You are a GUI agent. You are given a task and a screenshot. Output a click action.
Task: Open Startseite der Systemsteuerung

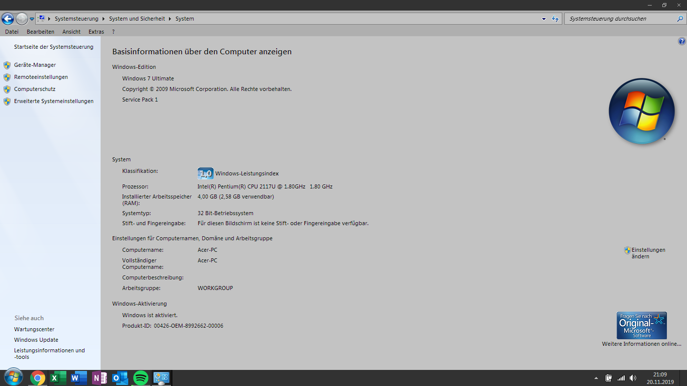[54, 47]
